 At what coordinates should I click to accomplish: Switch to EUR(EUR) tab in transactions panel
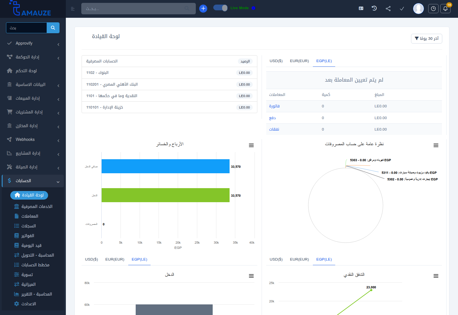(299, 61)
